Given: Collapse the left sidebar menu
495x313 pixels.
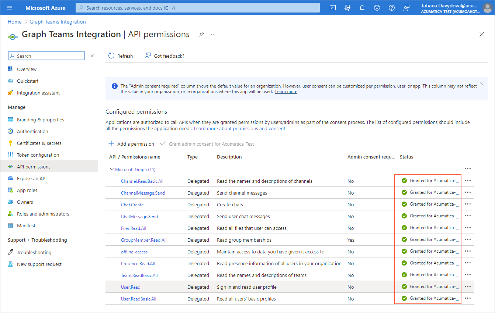Looking at the screenshot, I should coord(92,56).
